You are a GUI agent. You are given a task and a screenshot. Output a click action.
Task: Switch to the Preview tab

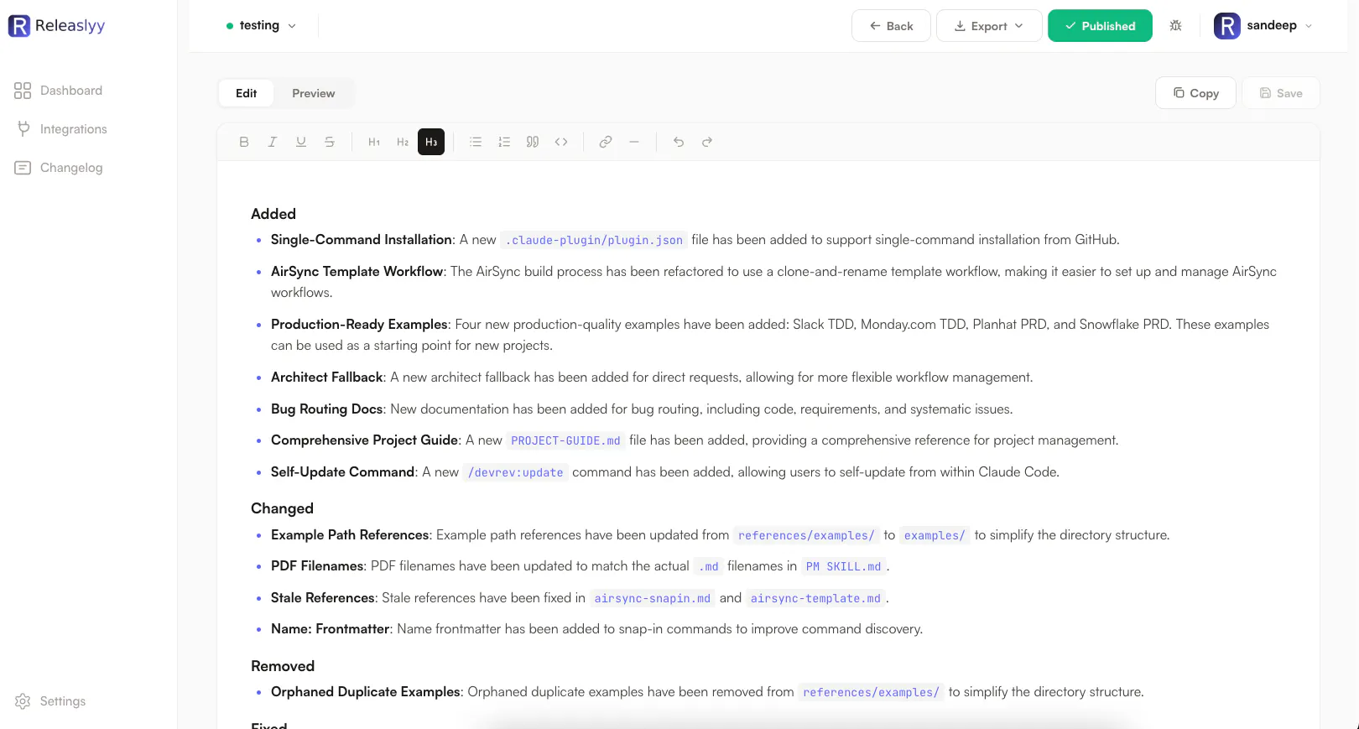click(314, 93)
